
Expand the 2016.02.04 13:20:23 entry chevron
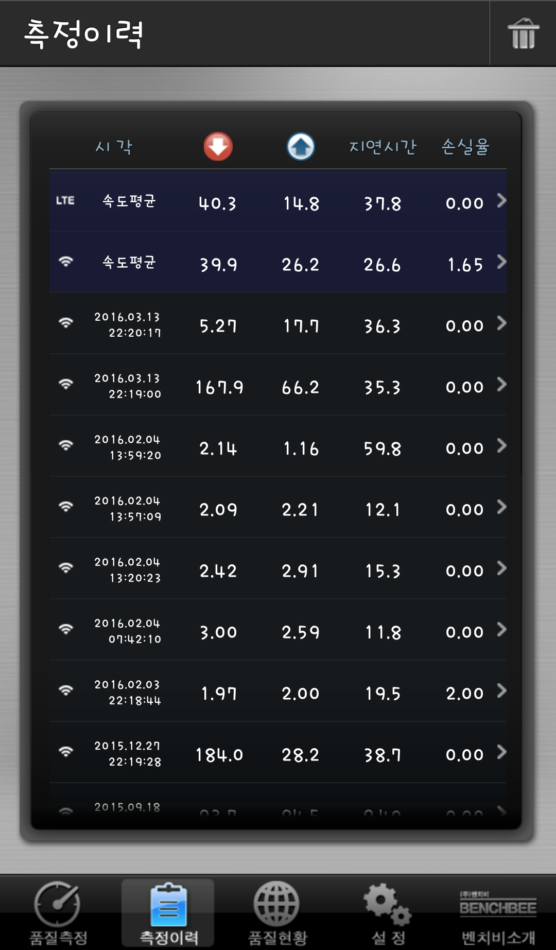pos(501,568)
